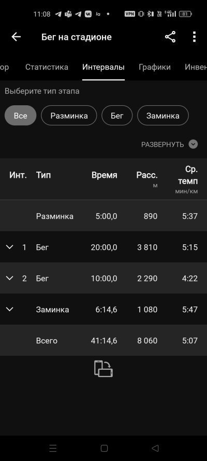The width and height of the screenshot is (207, 461).
Task: Tap the back arrow icon
Action: 16,37
